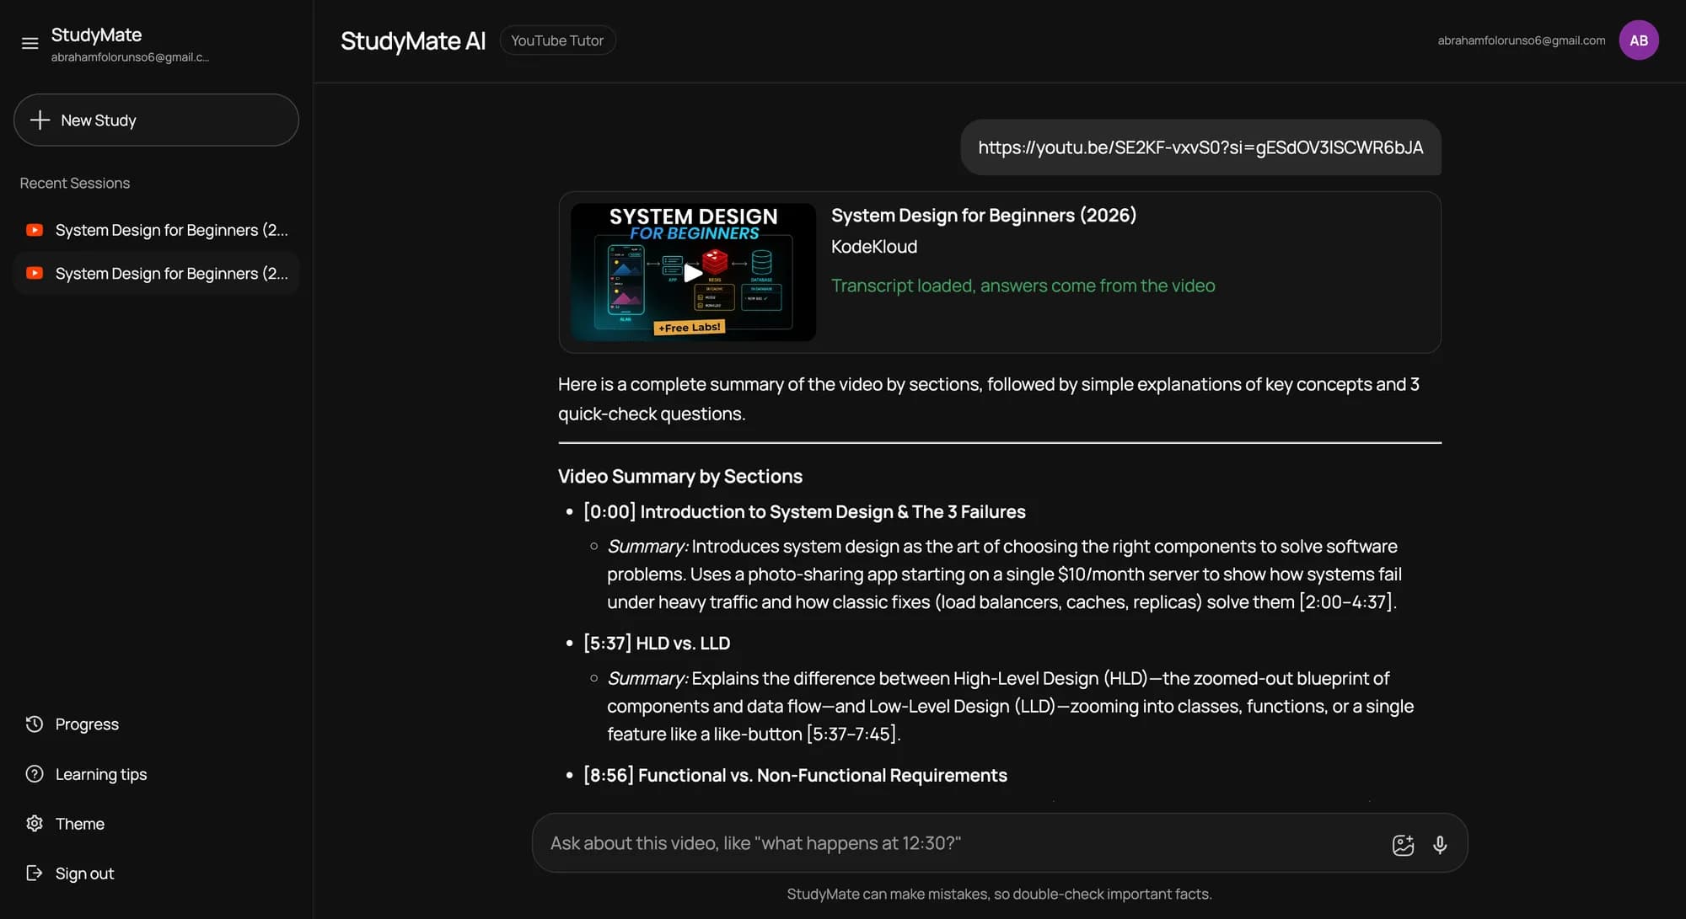This screenshot has width=1686, height=919.
Task: Click the YouTube icon of the second session
Action: 35,273
